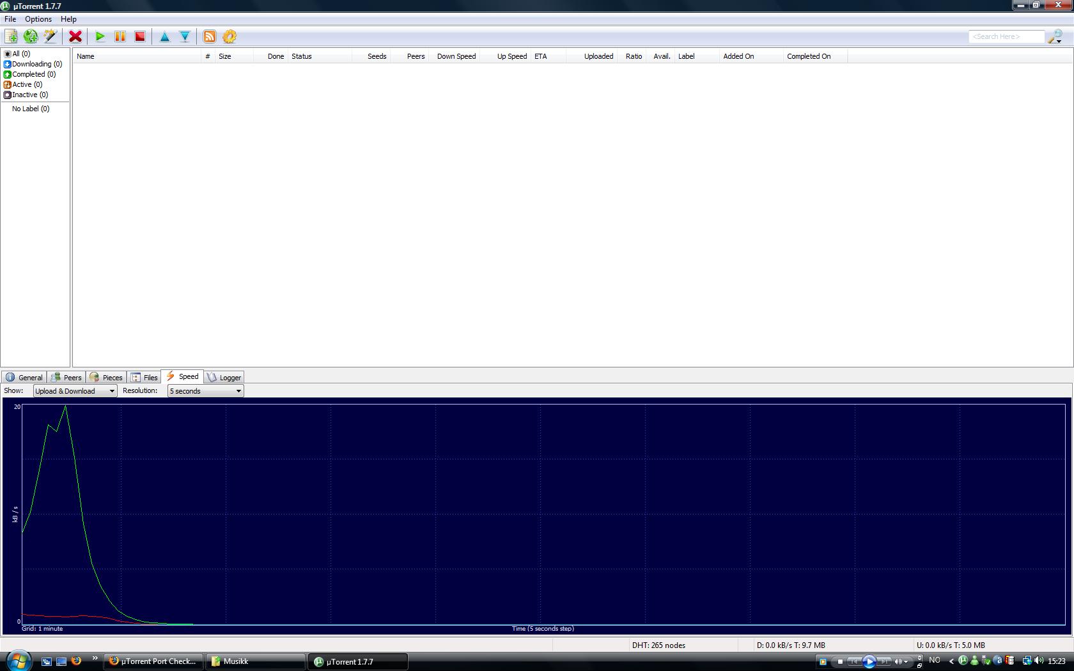Sort by the # column header
This screenshot has height=671, width=1074.
click(208, 56)
